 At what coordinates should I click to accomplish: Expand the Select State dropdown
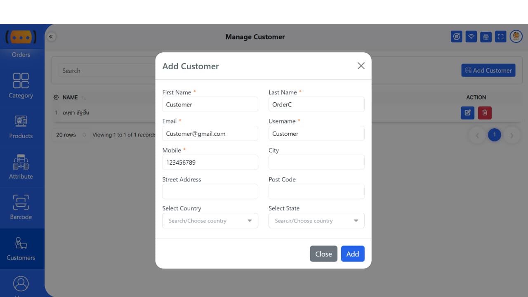316,221
